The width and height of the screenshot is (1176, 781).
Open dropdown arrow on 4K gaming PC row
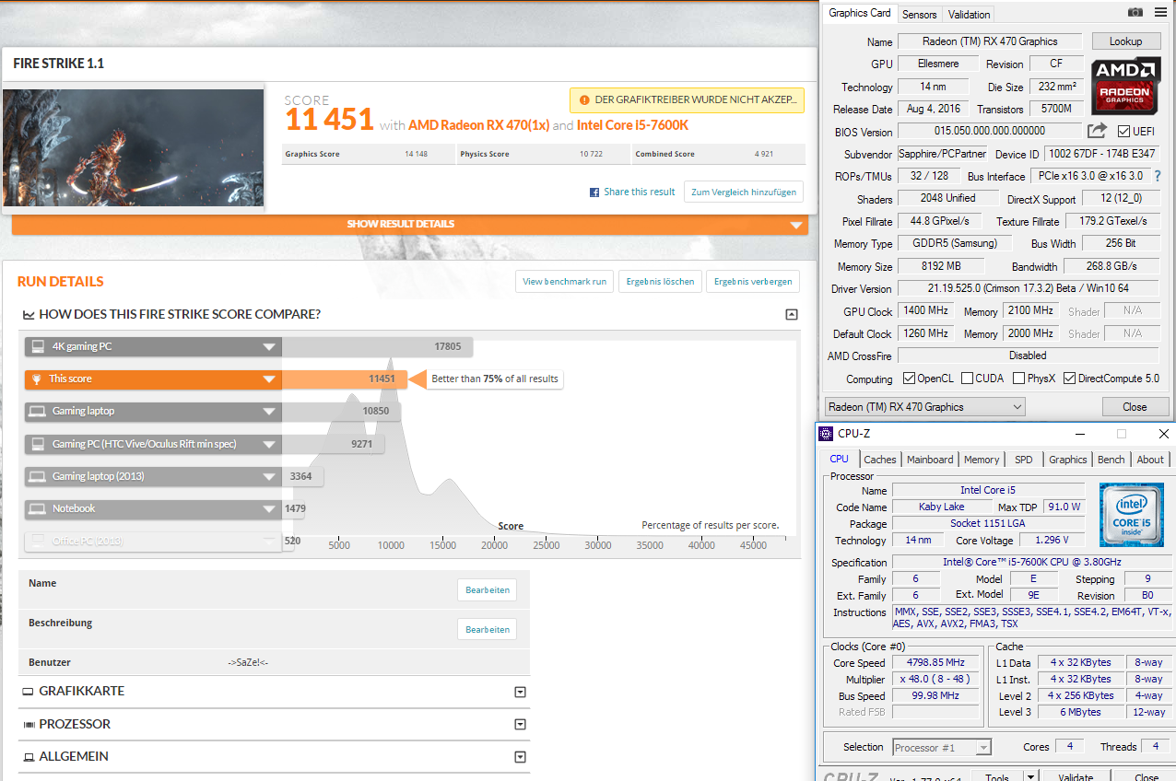(x=269, y=347)
